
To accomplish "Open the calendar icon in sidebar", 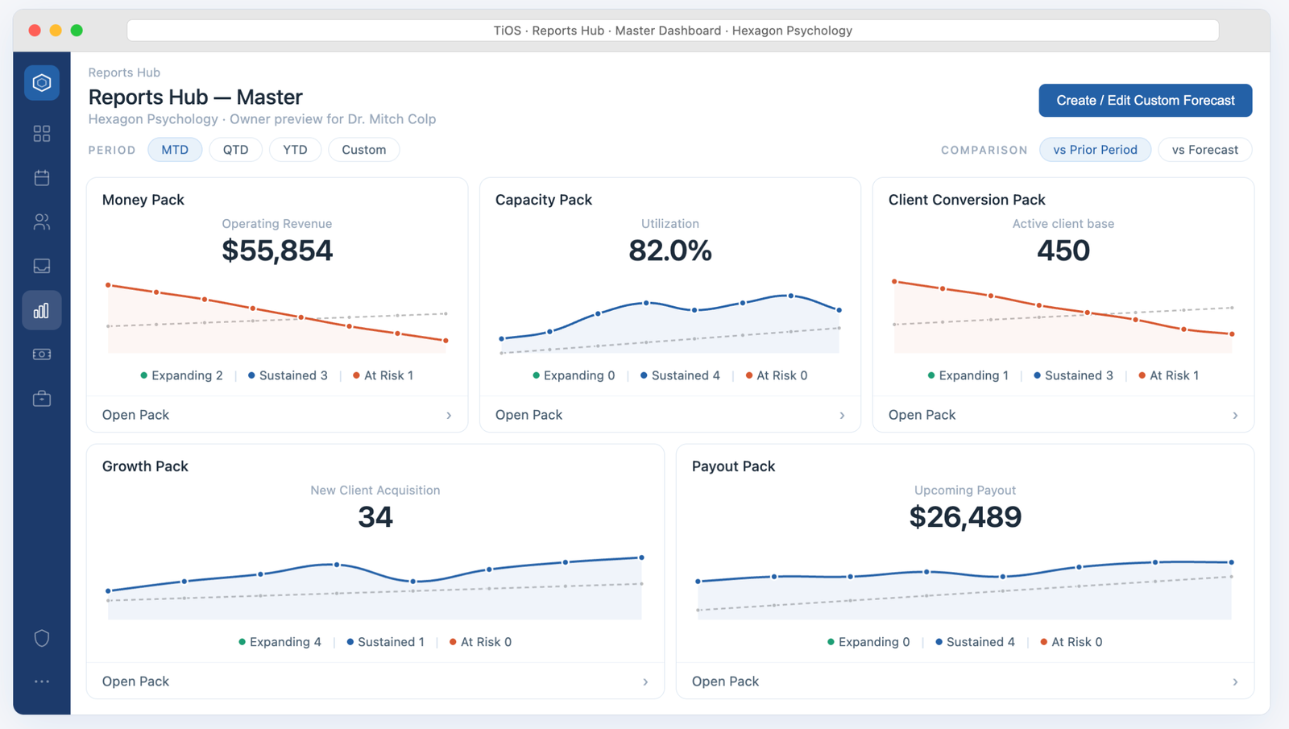I will point(42,178).
